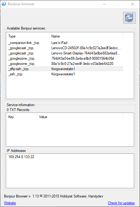This screenshot has width=140, height=207.
Task: Minimize the Bonjour browser window
Action: (105, 4)
